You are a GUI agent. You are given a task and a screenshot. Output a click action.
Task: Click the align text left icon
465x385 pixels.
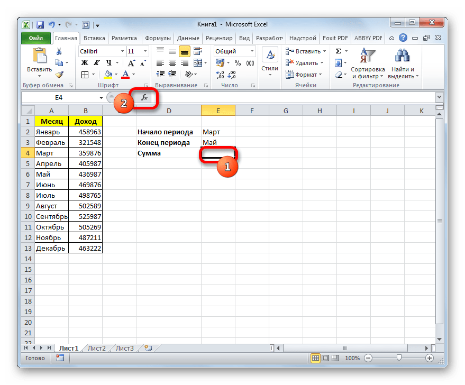click(160, 63)
